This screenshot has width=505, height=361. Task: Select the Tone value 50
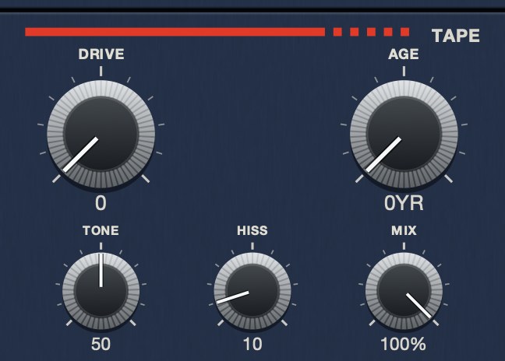101,345
